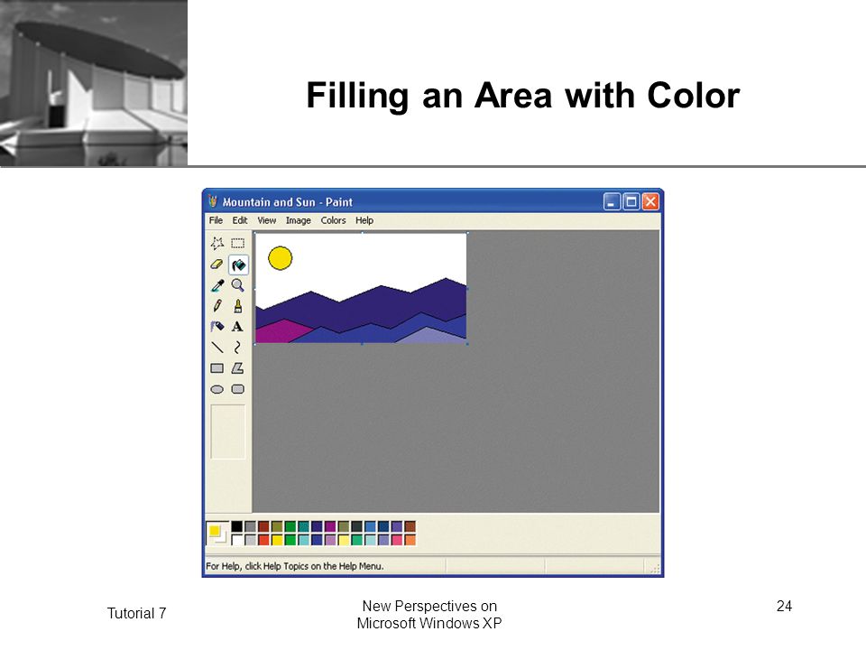
Task: Click the 'Mountain and Sun - Paint' title text
Action: click(287, 202)
